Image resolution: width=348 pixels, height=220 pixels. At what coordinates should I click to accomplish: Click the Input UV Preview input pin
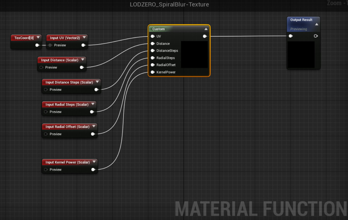click(50, 45)
